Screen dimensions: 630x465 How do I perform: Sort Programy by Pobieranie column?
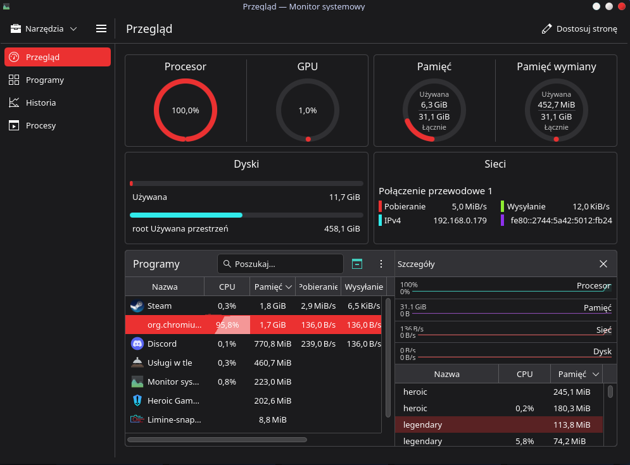coord(318,287)
